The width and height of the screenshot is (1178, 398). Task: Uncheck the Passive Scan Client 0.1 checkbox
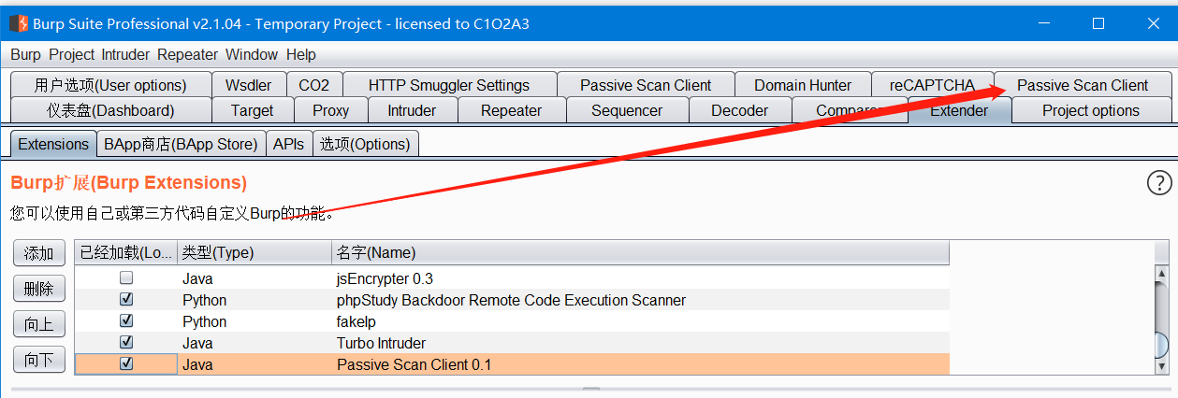(126, 364)
